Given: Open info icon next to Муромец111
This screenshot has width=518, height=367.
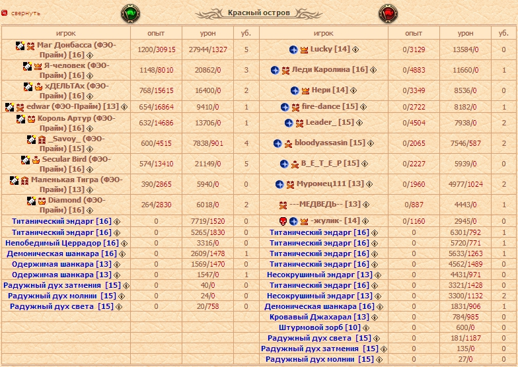Looking at the screenshot, I should (369, 184).
